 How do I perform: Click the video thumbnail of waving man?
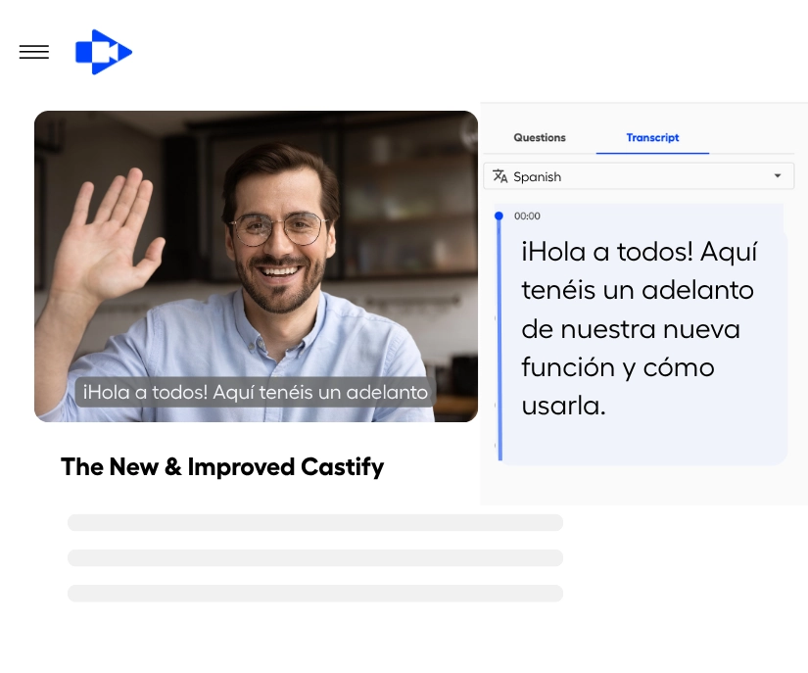click(256, 266)
